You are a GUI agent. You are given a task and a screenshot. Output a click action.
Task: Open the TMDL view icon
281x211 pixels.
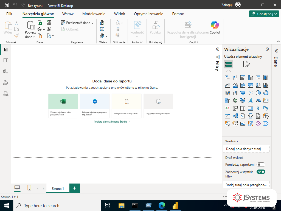[6, 93]
